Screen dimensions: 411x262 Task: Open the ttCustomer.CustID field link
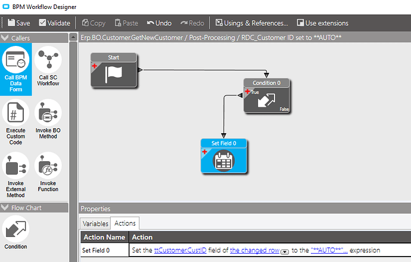point(180,250)
